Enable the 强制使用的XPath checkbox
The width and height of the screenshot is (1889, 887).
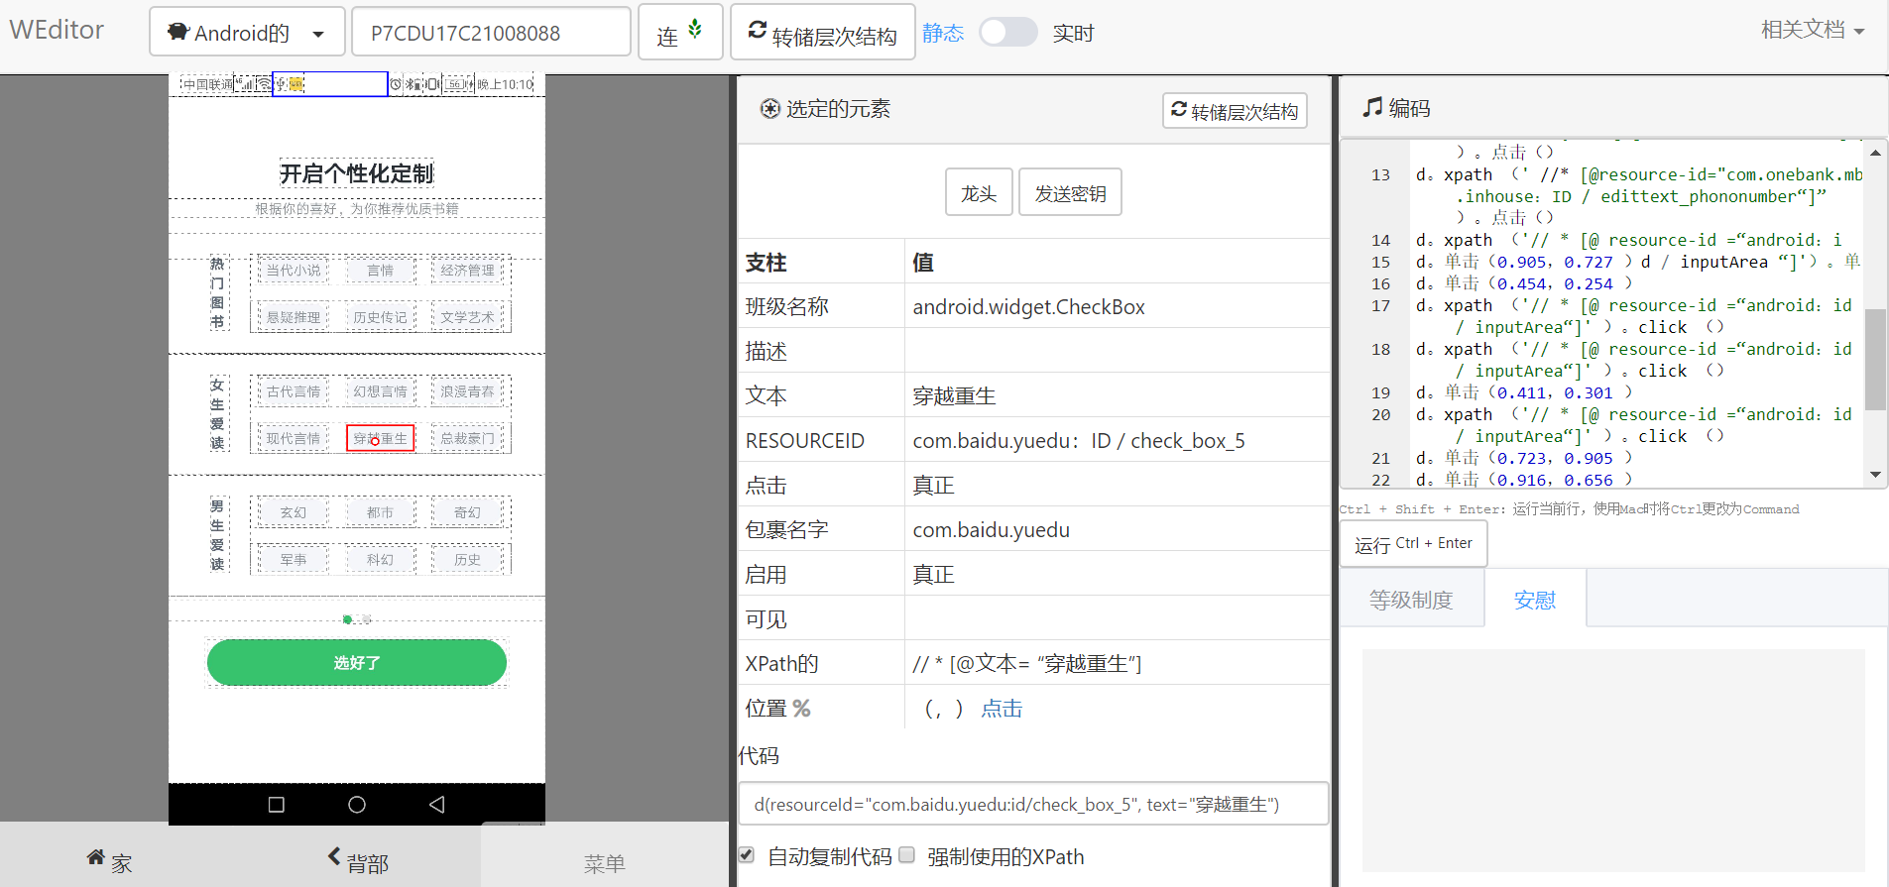pyautogui.click(x=907, y=855)
